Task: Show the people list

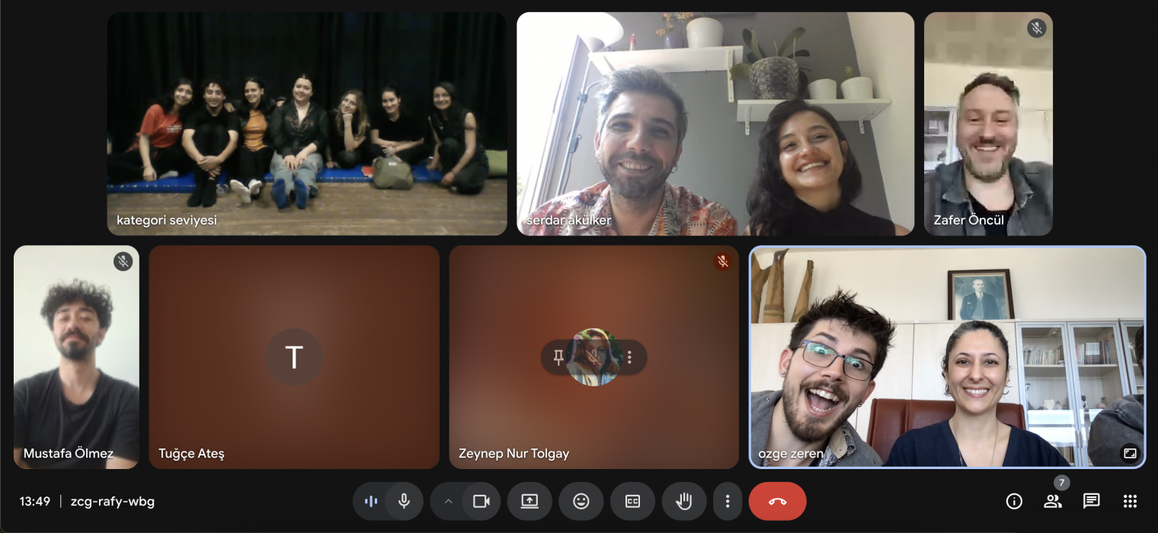Action: coord(1053,501)
